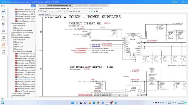Screen dimensions: 188x105
Task: Click the Find text field
Action: pos(80,11)
